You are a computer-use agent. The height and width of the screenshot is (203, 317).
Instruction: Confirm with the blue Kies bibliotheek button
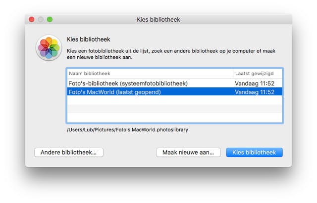pos(254,152)
